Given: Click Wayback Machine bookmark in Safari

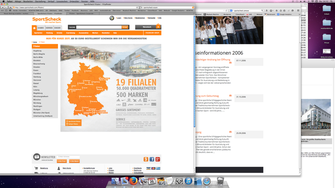Looking at the screenshot, I should pos(129,10).
